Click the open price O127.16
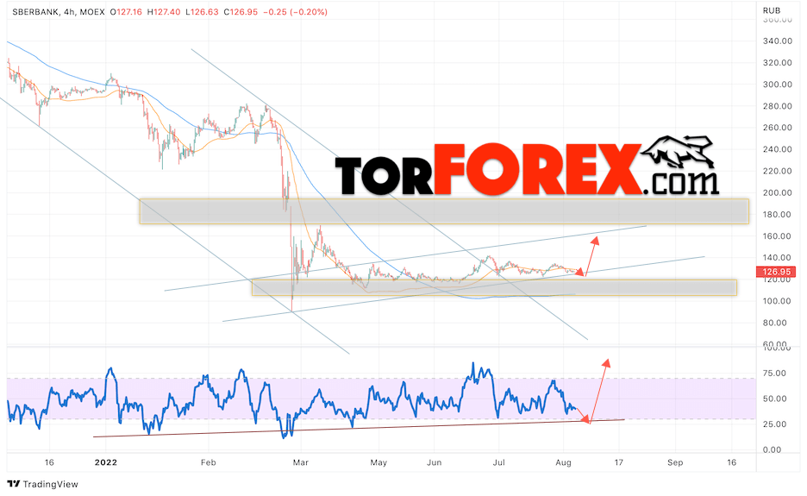 coord(126,11)
